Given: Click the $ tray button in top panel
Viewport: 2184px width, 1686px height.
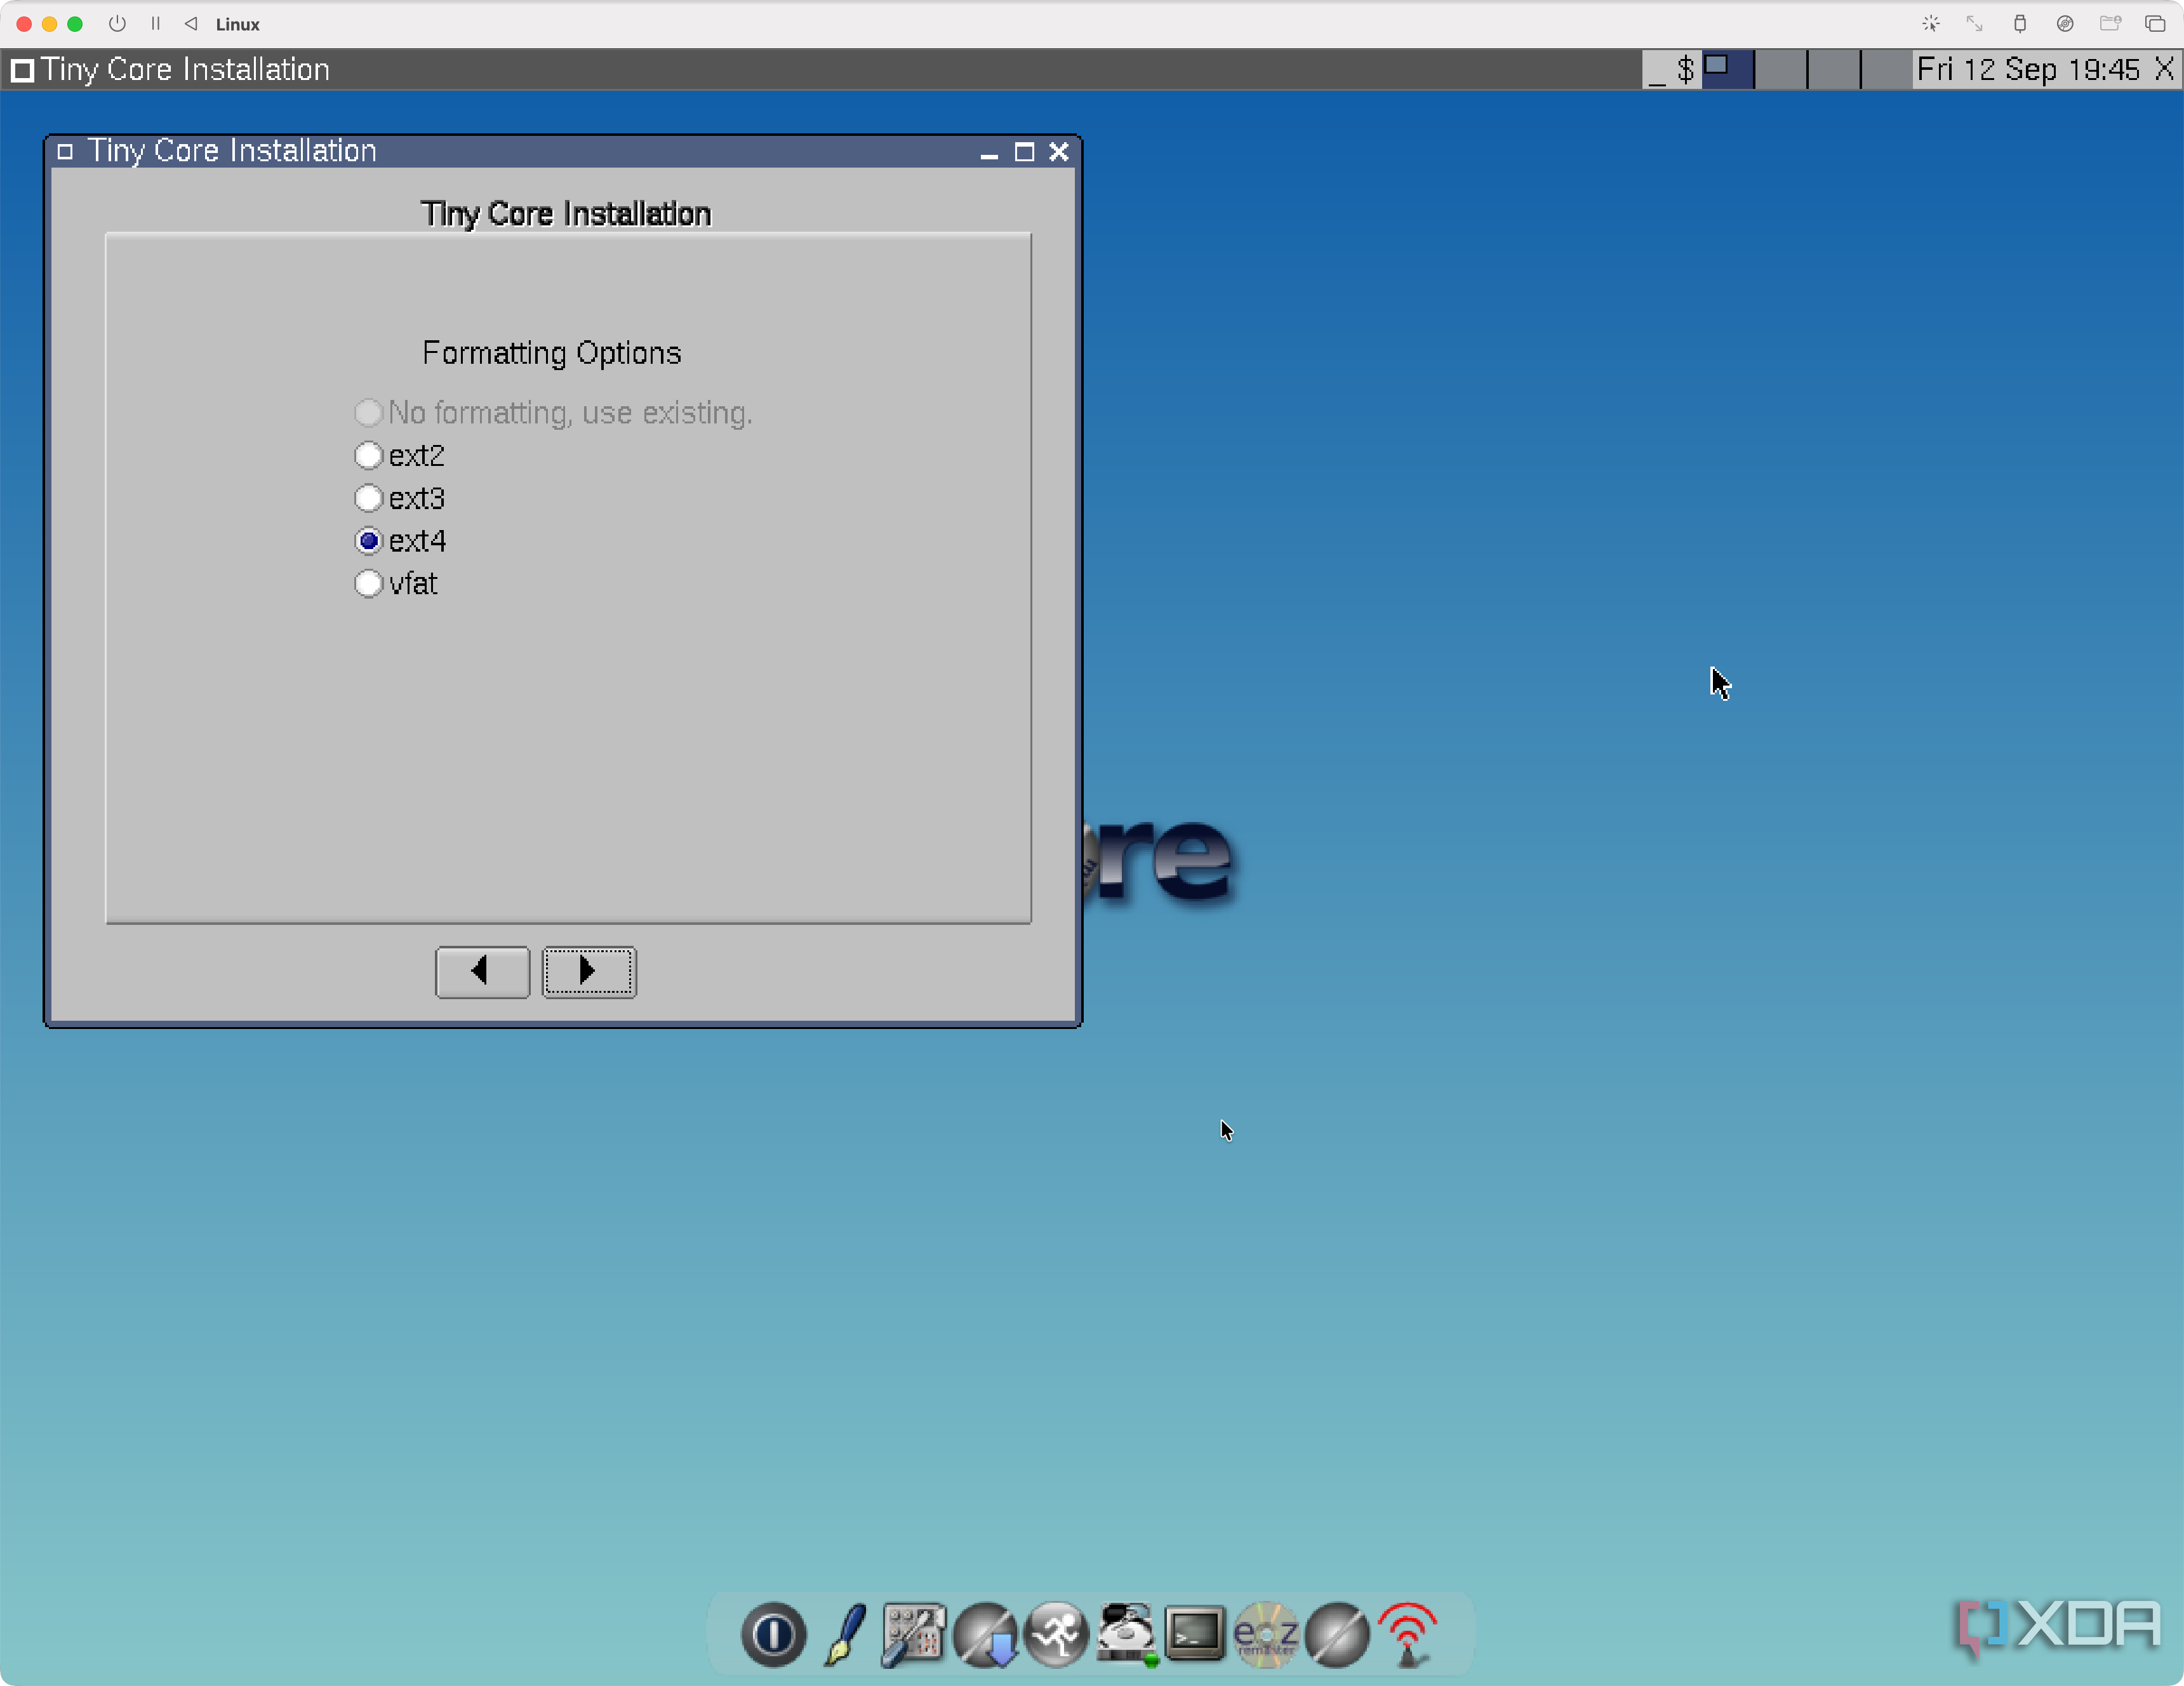Looking at the screenshot, I should pos(1686,69).
